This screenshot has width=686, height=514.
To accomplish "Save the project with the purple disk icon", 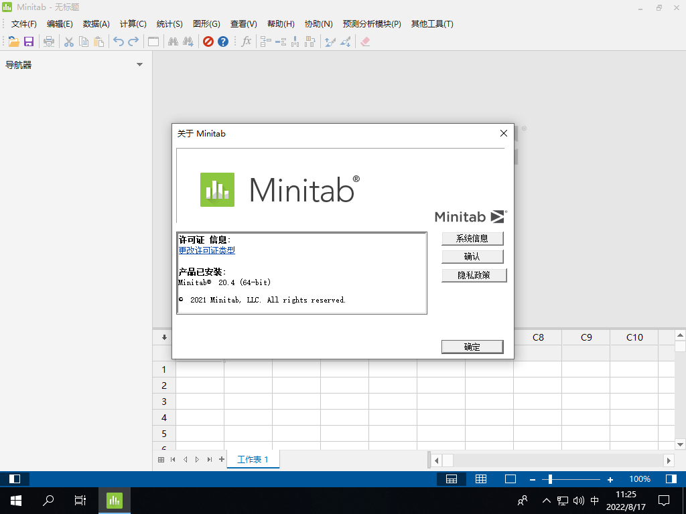I will [x=29, y=41].
